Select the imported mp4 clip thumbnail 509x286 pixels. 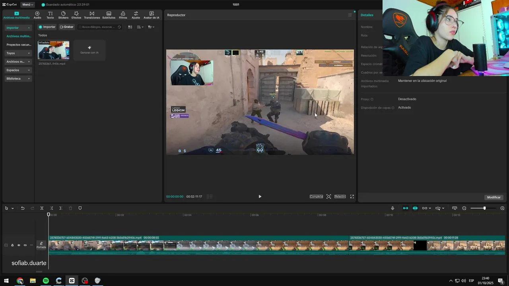pyautogui.click(x=53, y=50)
